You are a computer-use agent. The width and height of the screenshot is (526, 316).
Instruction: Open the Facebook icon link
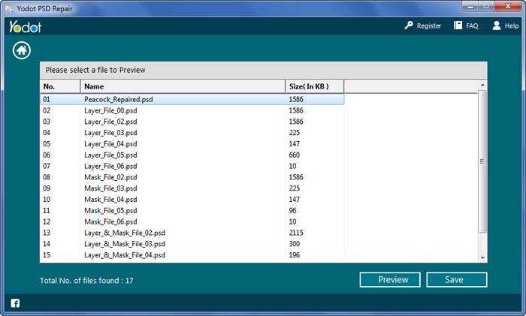click(x=15, y=303)
